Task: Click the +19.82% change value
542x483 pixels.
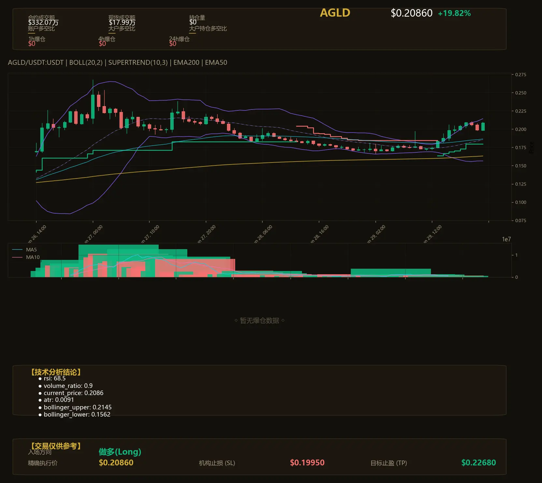Action: (x=454, y=13)
